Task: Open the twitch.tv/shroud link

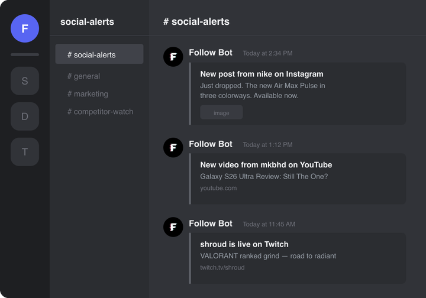Action: [222, 268]
